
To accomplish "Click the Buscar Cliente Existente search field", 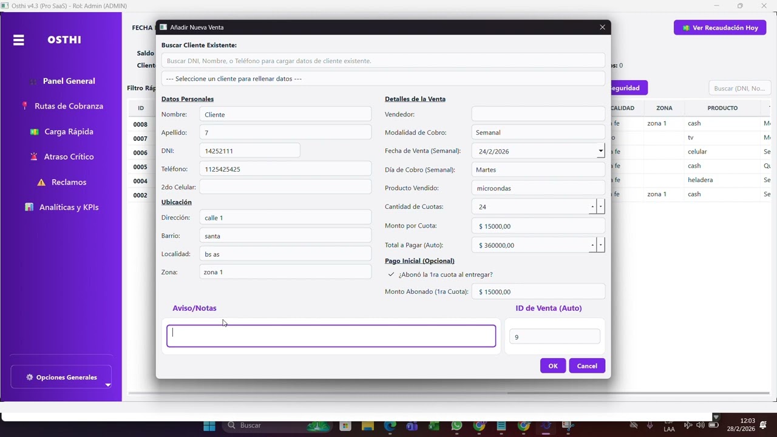I will (x=383, y=61).
